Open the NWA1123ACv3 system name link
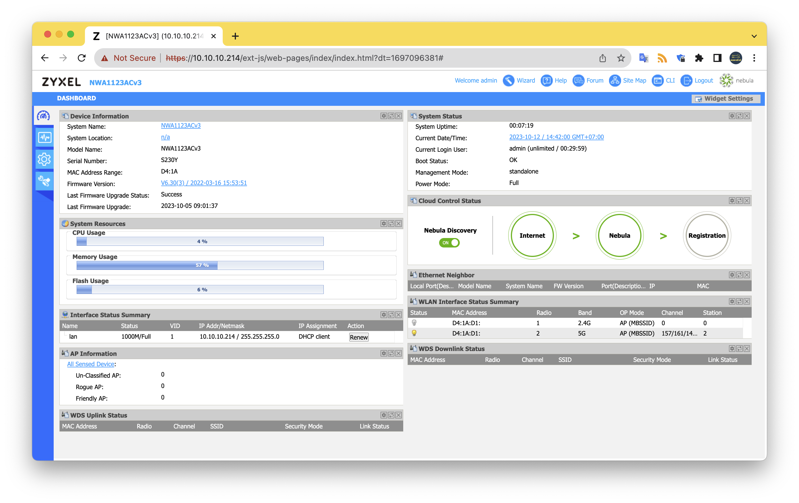The image size is (799, 503). [x=181, y=126]
